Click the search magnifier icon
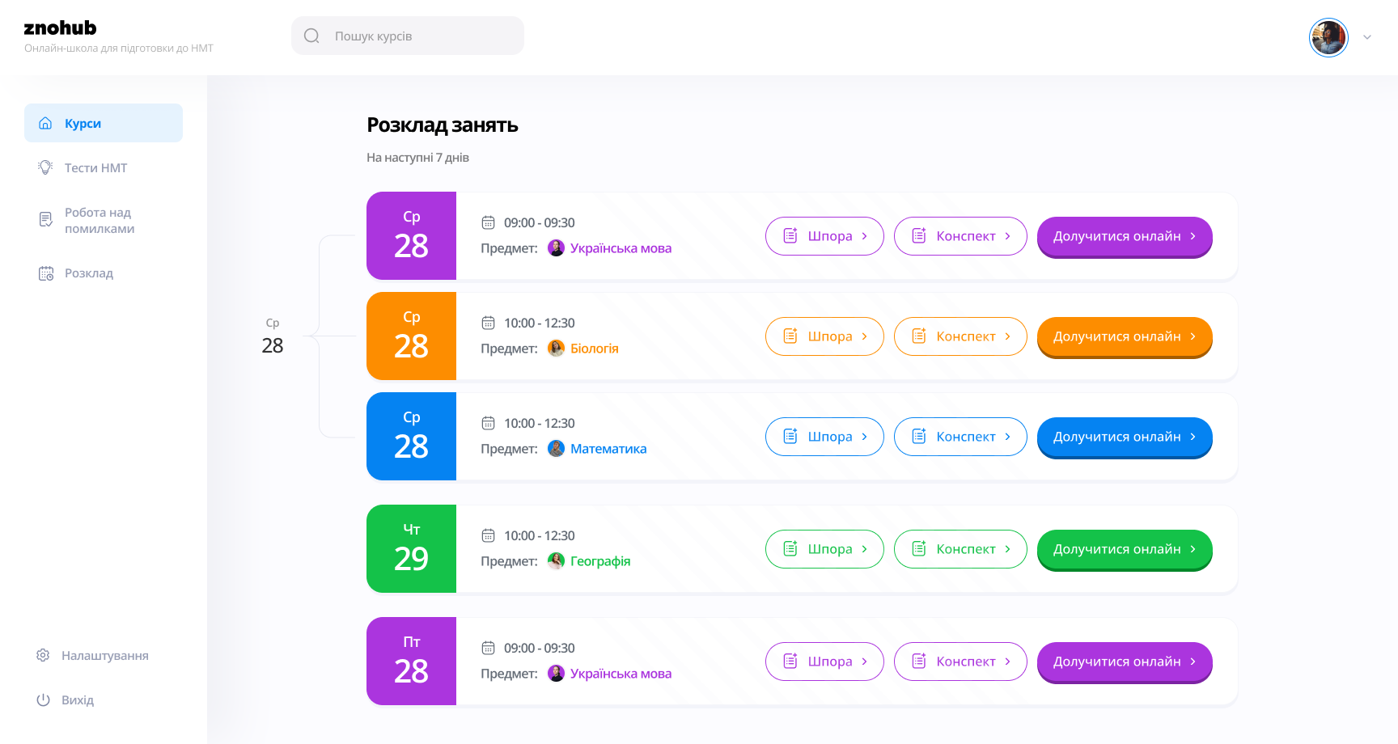 311,36
